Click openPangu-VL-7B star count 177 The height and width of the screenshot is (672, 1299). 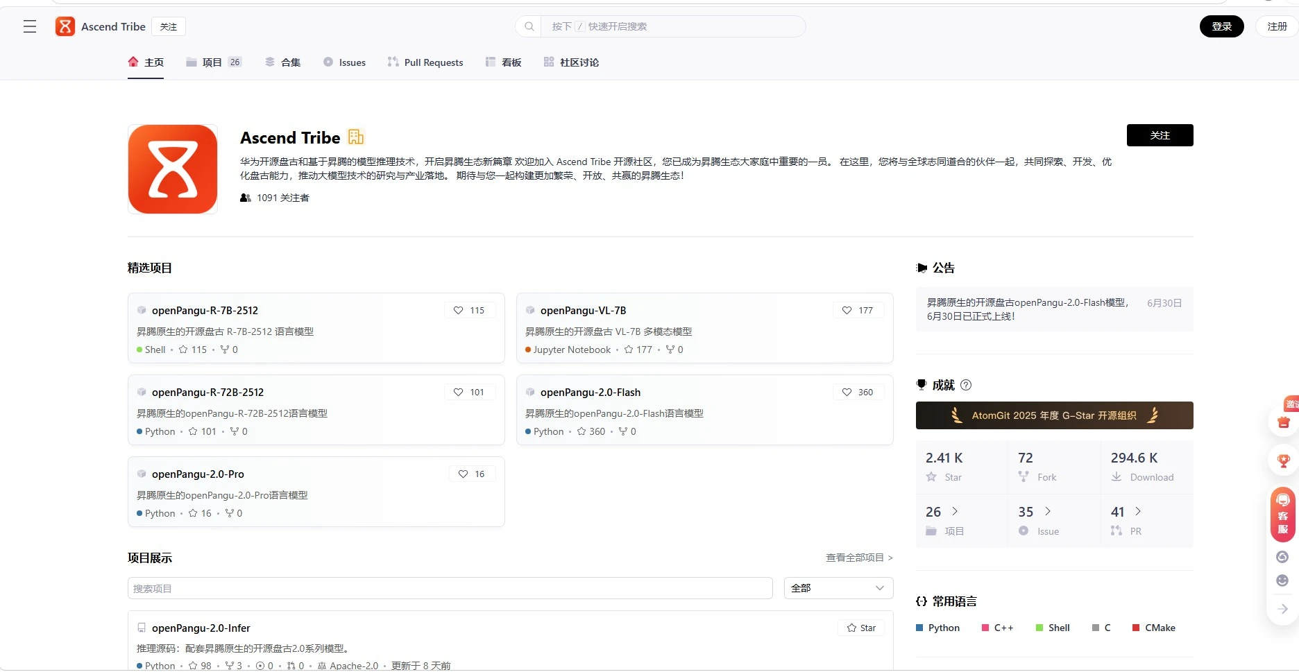coord(638,350)
